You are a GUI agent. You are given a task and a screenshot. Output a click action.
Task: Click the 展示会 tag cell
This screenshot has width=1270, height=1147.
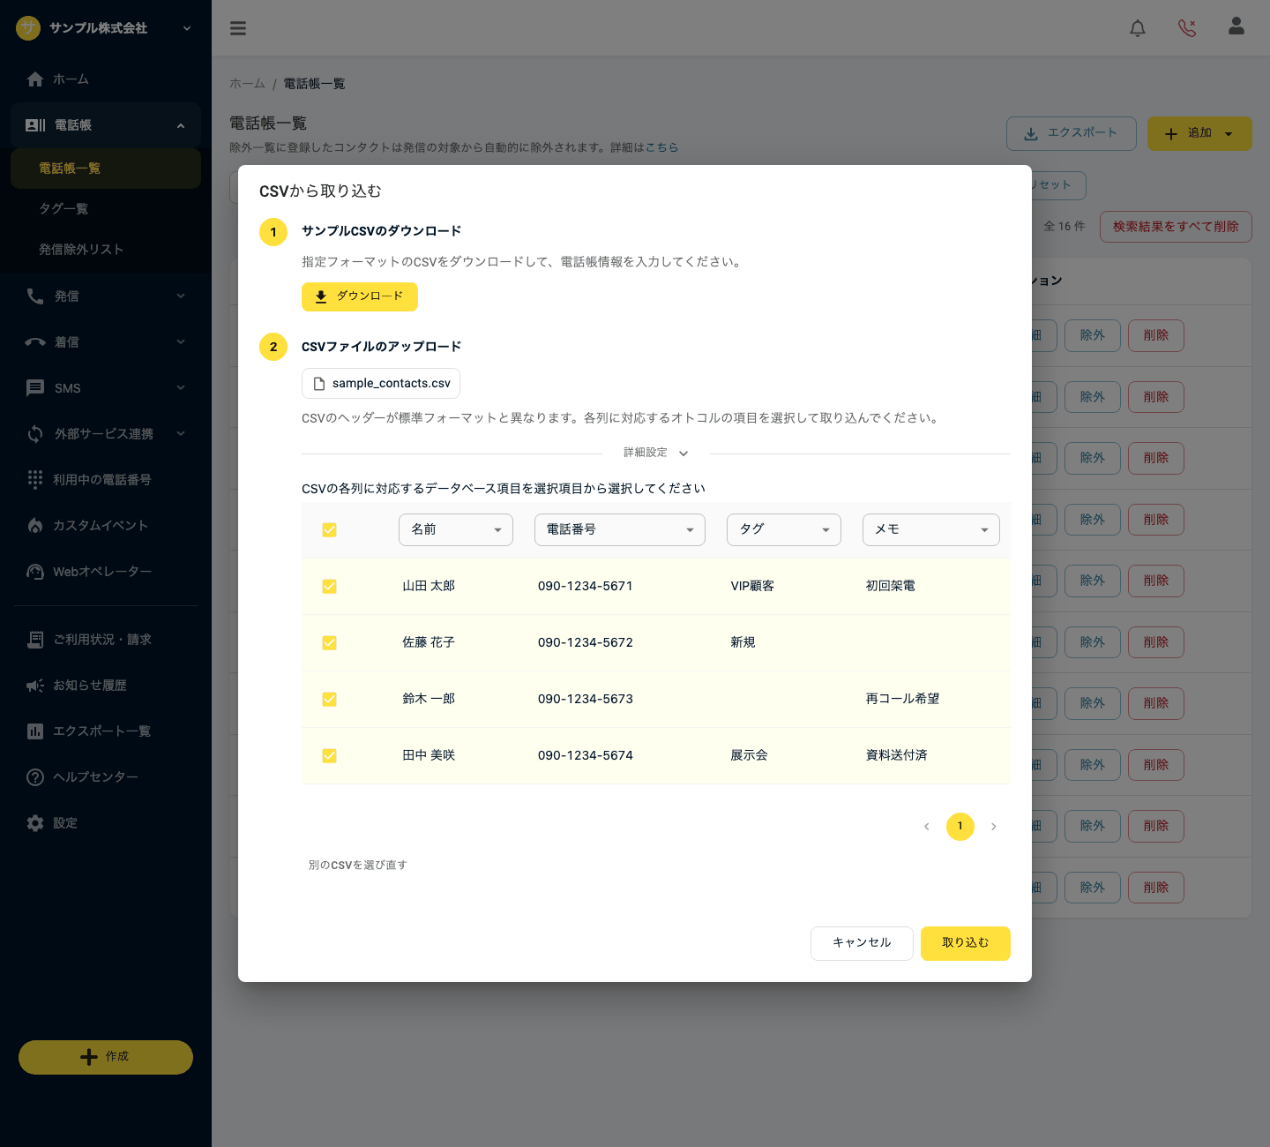click(749, 755)
